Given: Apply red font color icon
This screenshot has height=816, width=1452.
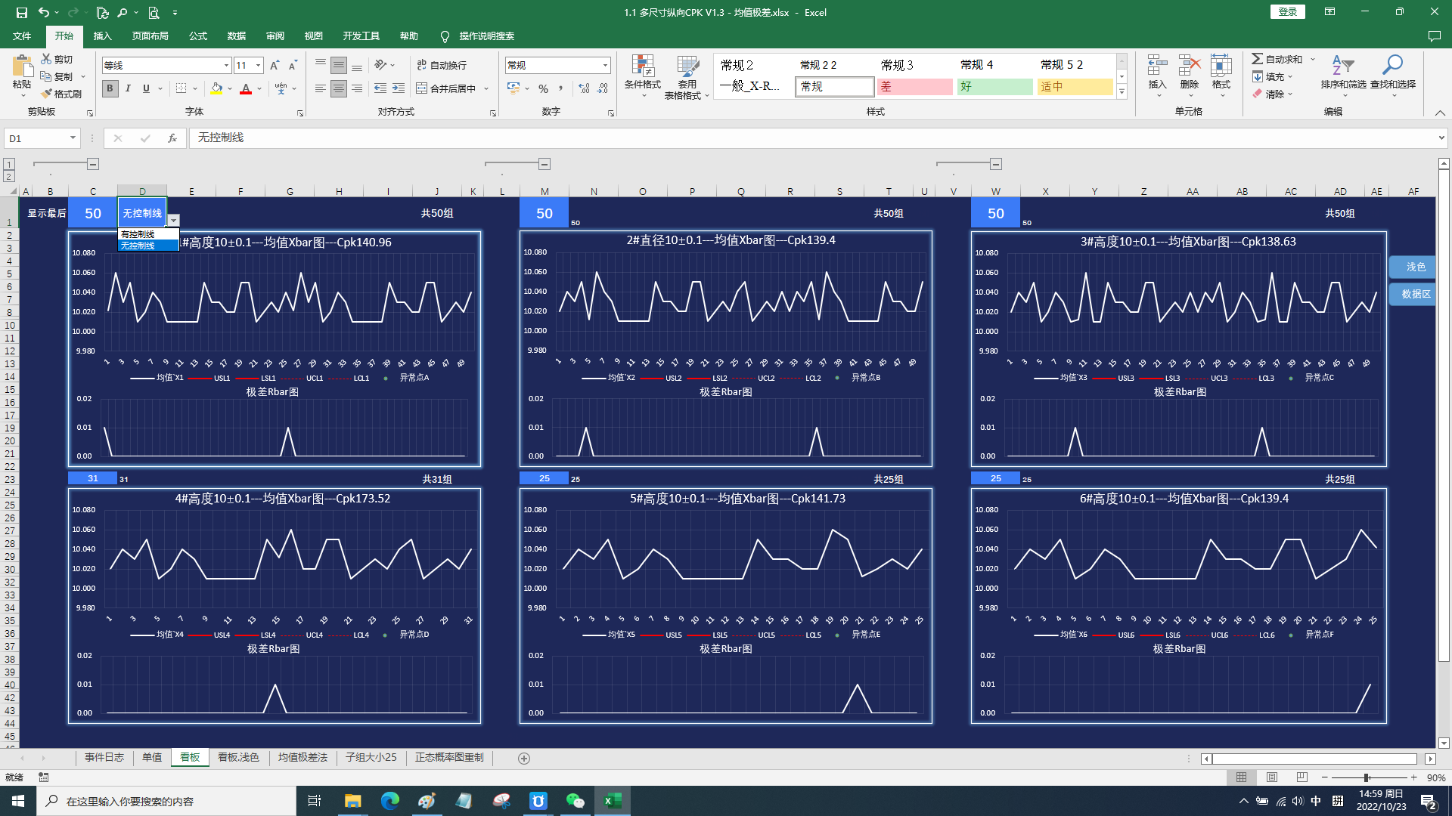Looking at the screenshot, I should coord(246,88).
